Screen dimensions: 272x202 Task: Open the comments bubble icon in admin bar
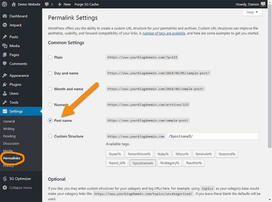(47, 4)
